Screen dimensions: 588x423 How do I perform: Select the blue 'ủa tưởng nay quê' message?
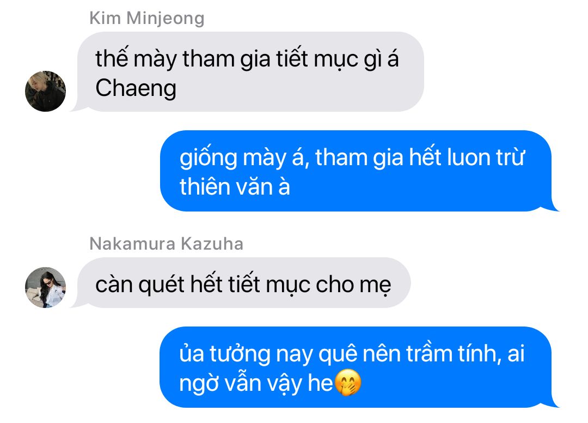(356, 367)
